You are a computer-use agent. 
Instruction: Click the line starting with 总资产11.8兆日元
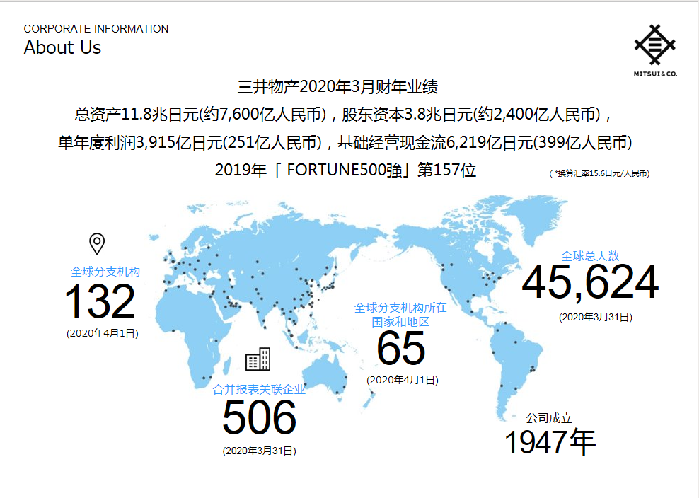[x=342, y=115]
